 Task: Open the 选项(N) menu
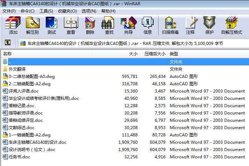89,11
